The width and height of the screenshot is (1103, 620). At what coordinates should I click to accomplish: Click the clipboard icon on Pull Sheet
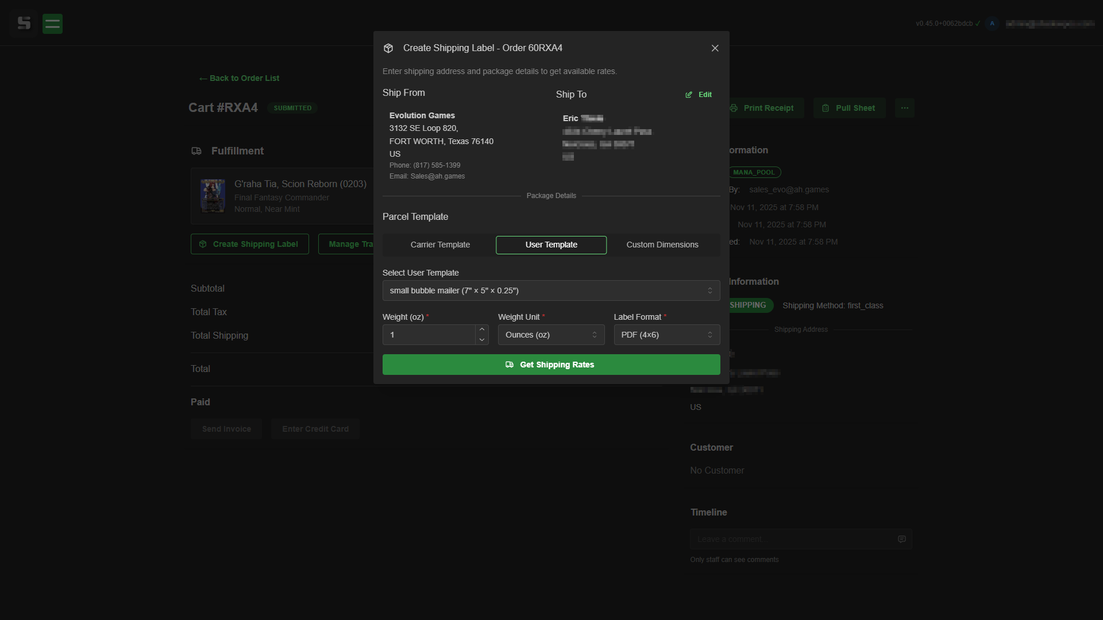826,108
